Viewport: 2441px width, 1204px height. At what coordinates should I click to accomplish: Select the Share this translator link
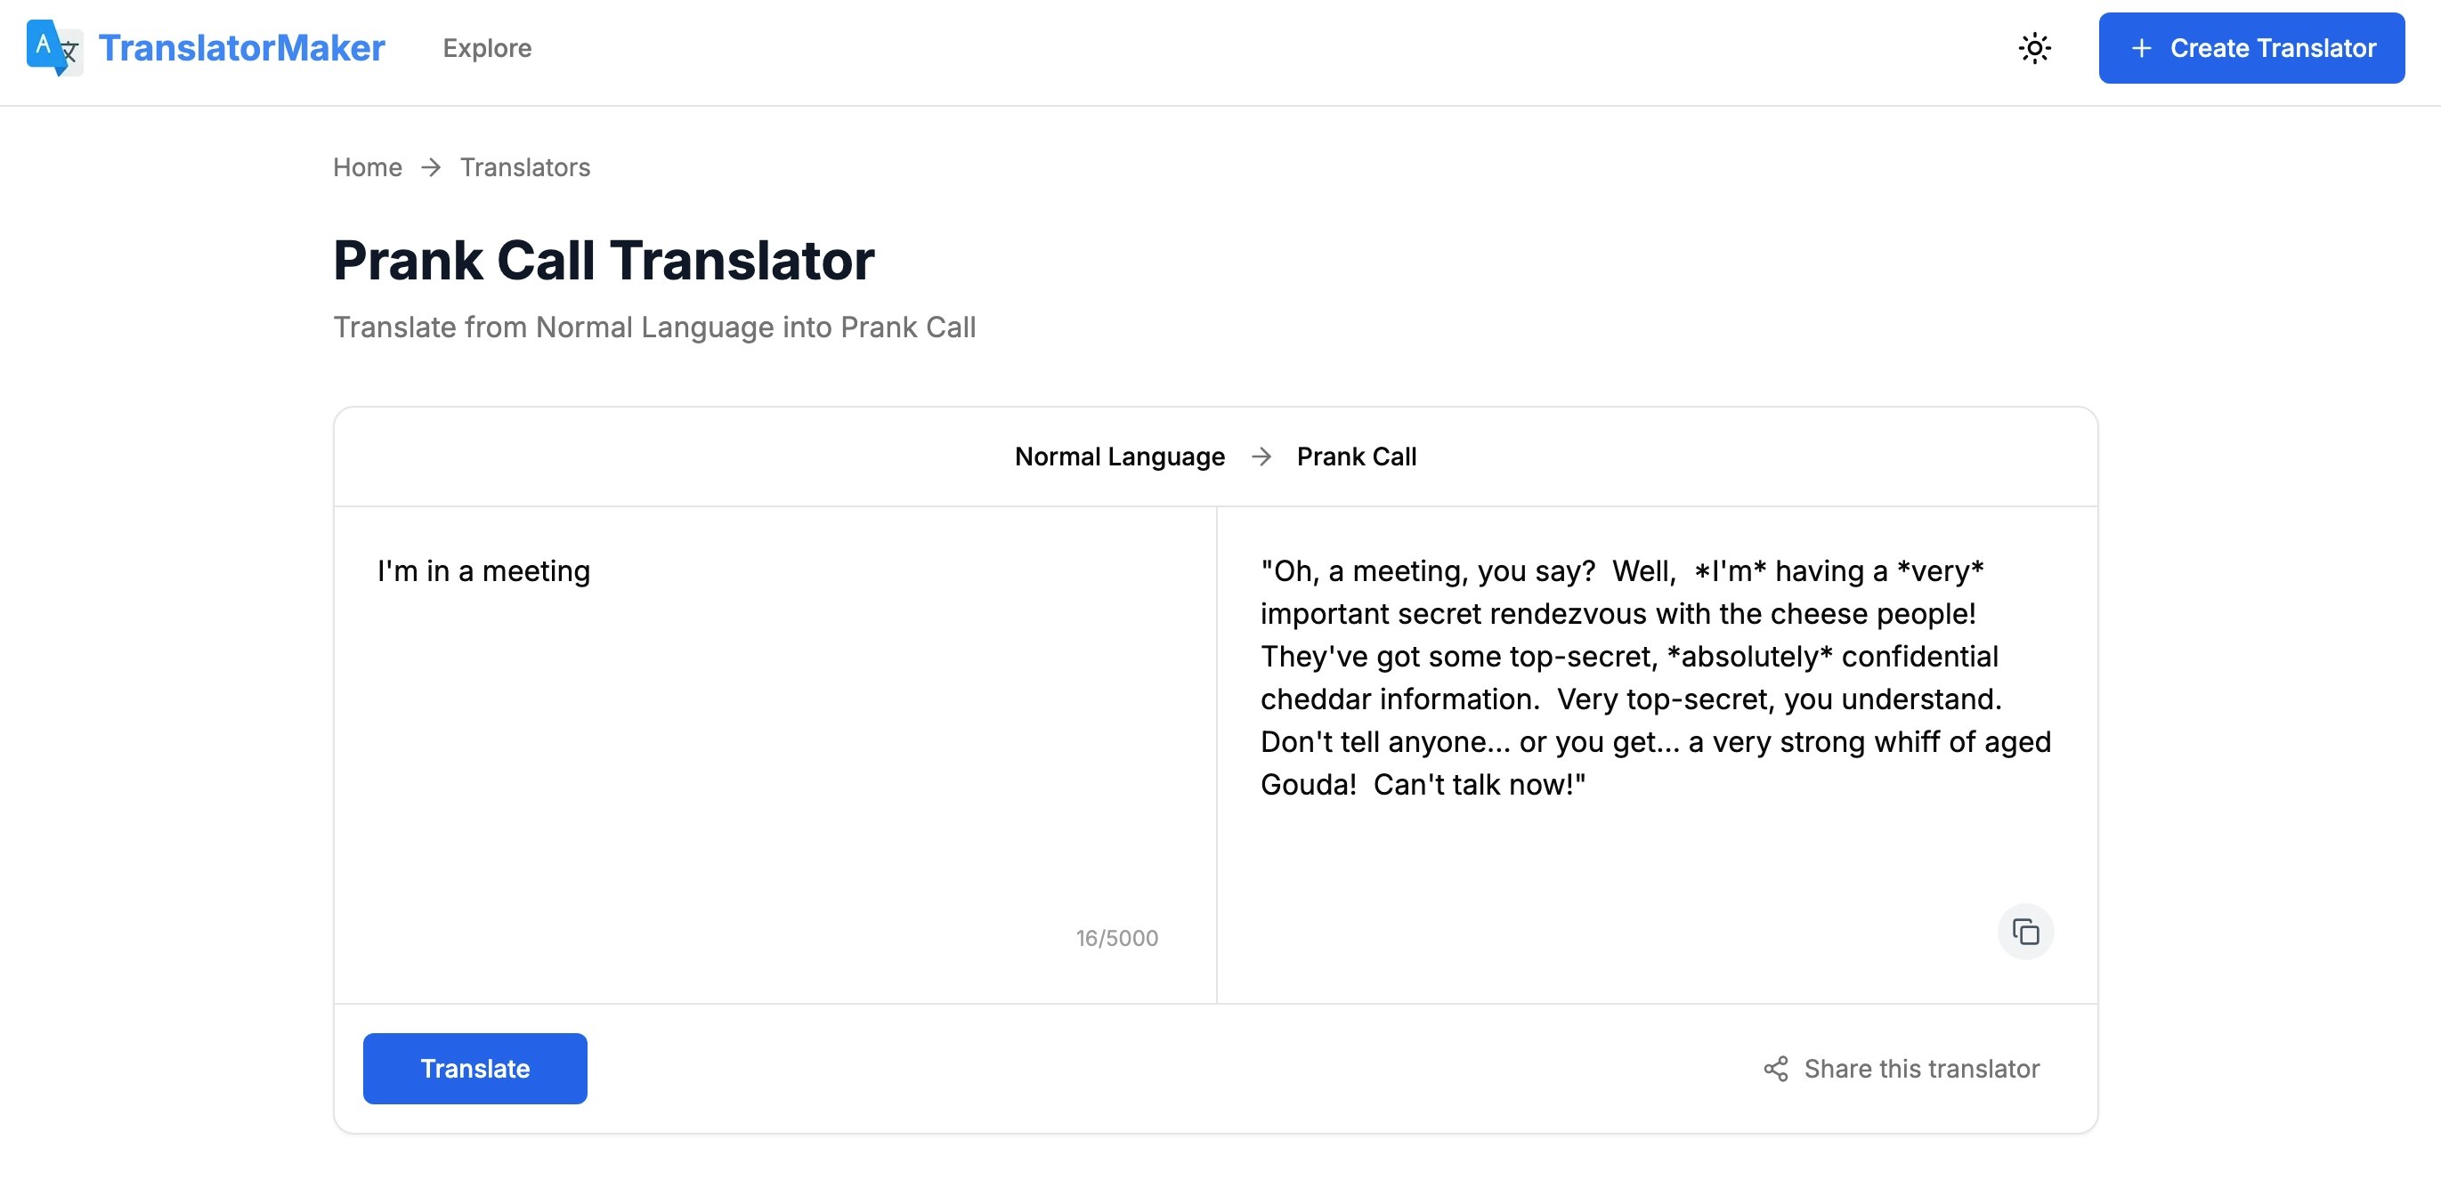click(1901, 1070)
